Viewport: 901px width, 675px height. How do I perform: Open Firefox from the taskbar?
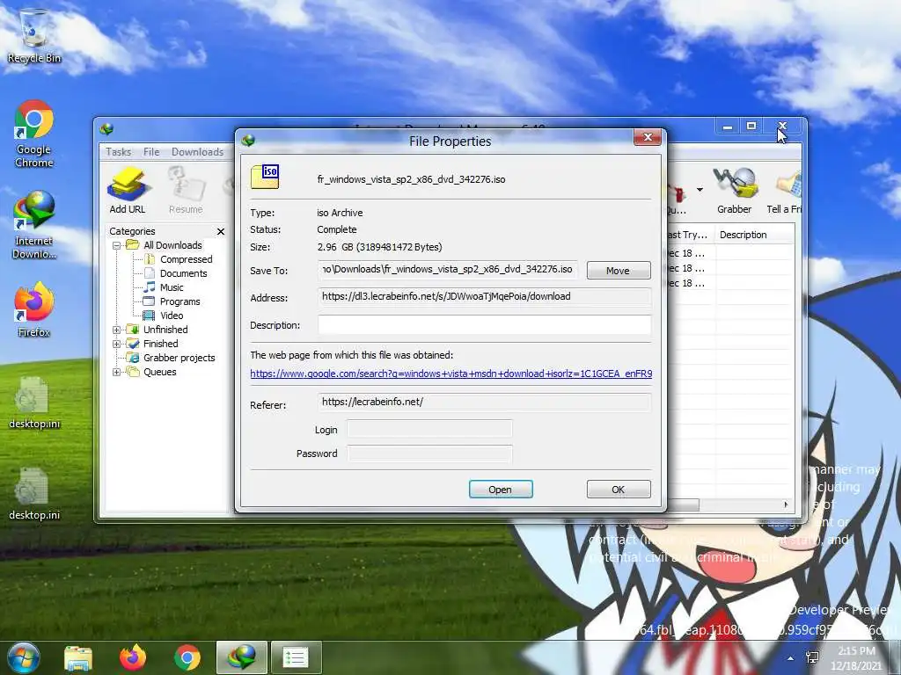[133, 657]
